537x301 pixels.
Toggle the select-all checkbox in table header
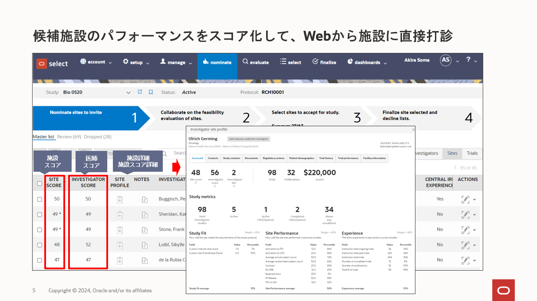[x=40, y=183]
